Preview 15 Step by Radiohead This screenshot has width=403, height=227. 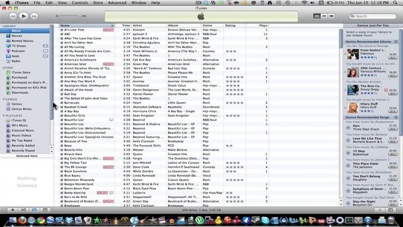tap(348, 153)
